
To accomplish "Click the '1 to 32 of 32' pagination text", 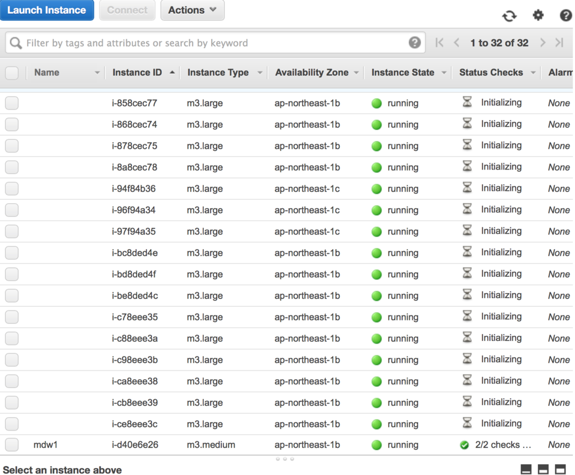I will (x=499, y=43).
